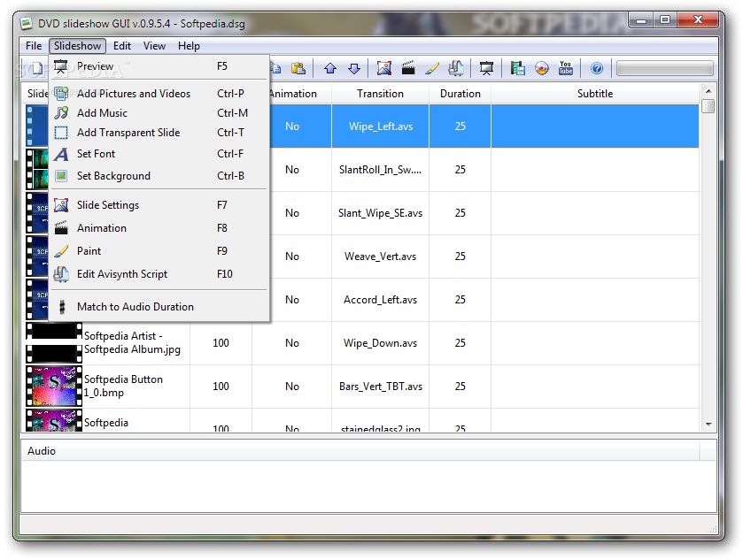This screenshot has height=559, width=743.
Task: Open Slide Settings from the menu
Action: tap(159, 205)
